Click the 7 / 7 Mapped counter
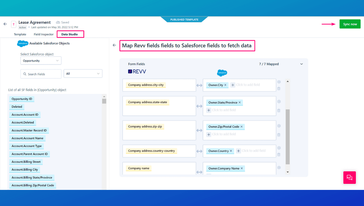The height and width of the screenshot is (206, 364). [269, 64]
